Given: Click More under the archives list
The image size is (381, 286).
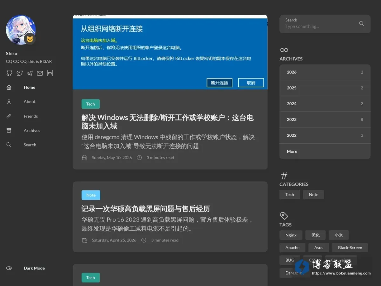Looking at the screenshot, I should pos(325,151).
